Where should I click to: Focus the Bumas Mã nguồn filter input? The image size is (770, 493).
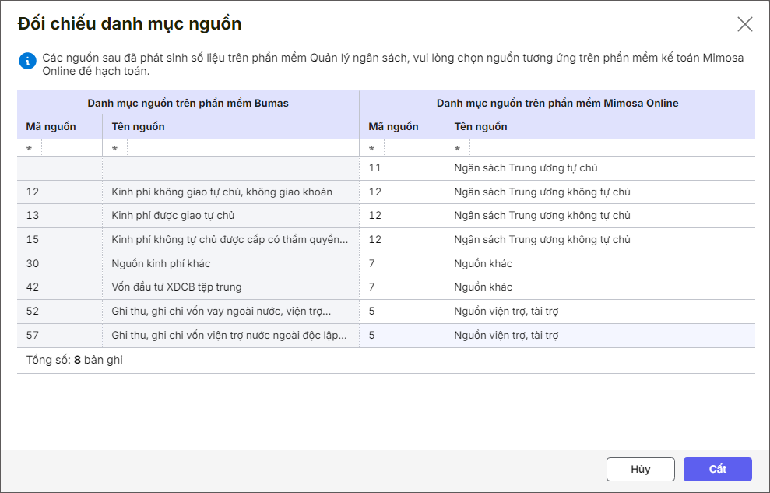pos(71,149)
